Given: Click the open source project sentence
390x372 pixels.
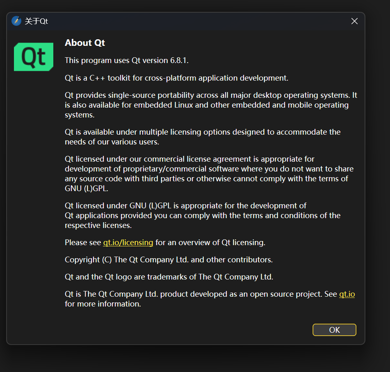Looking at the screenshot, I should tap(201, 294).
